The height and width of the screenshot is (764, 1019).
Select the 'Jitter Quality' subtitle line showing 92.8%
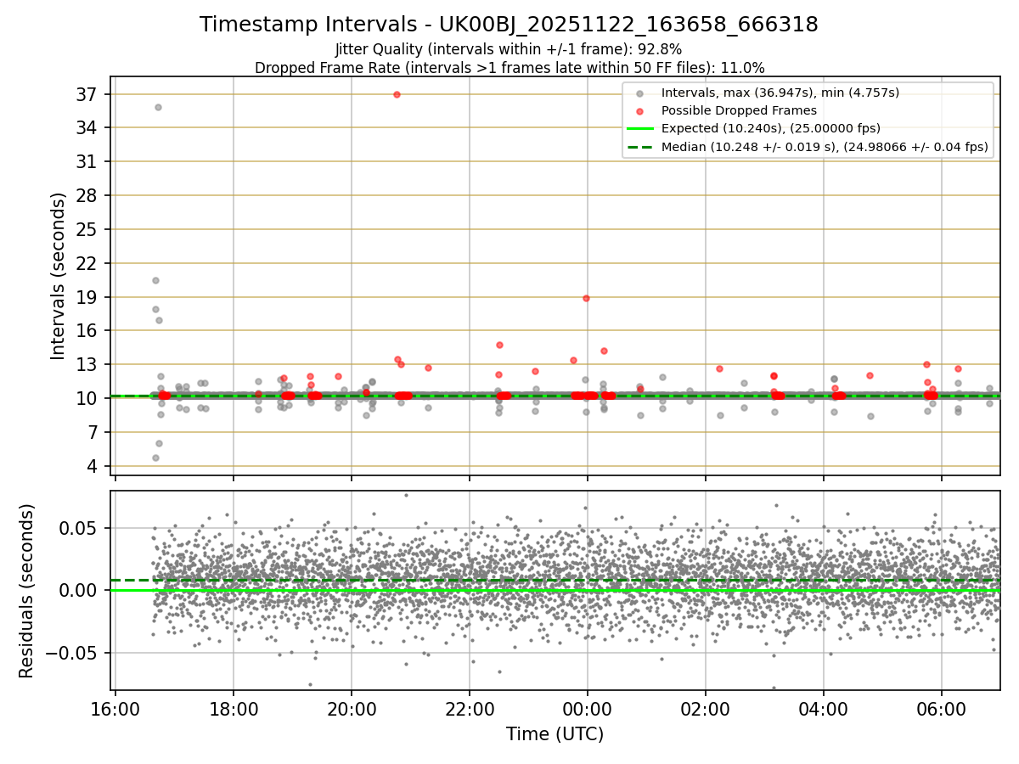[509, 49]
